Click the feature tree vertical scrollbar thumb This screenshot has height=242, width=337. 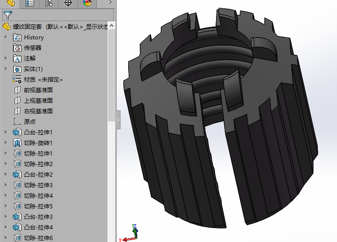(x=111, y=75)
